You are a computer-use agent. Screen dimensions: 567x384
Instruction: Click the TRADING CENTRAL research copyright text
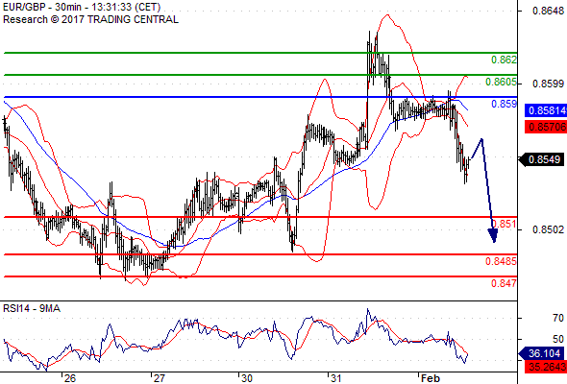90,19
